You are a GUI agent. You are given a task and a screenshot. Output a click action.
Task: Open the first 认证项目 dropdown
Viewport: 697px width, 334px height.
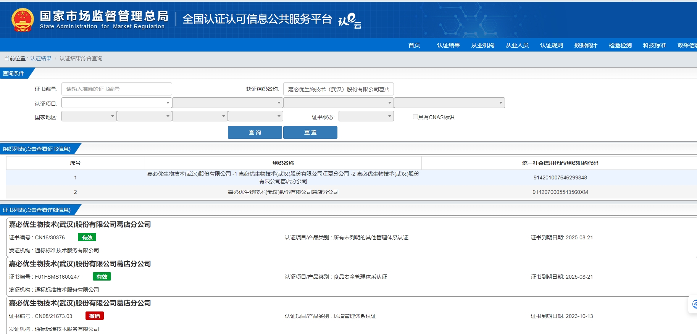pos(116,103)
